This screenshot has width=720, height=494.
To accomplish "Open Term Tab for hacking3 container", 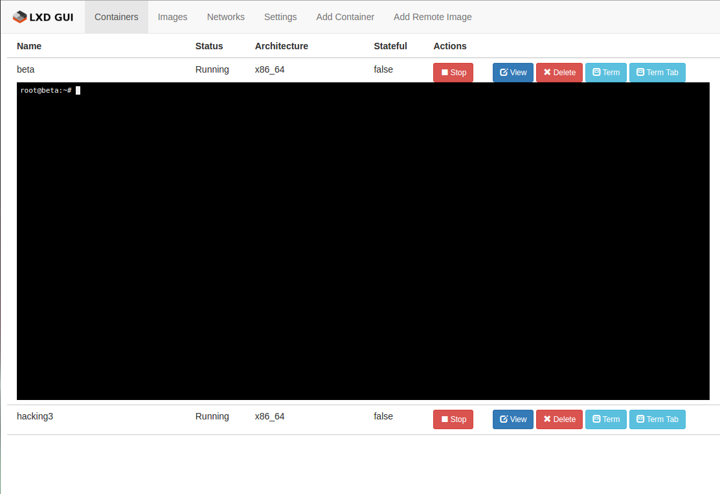I will click(657, 419).
